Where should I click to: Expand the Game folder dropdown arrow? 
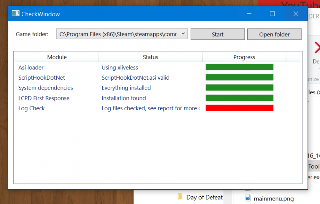[x=183, y=34]
